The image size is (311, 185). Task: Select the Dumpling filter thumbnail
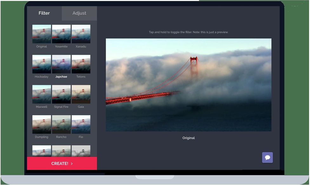42,124
